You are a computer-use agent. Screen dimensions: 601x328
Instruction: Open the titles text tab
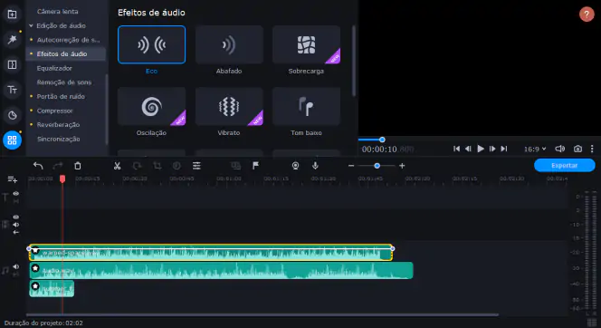[13, 90]
